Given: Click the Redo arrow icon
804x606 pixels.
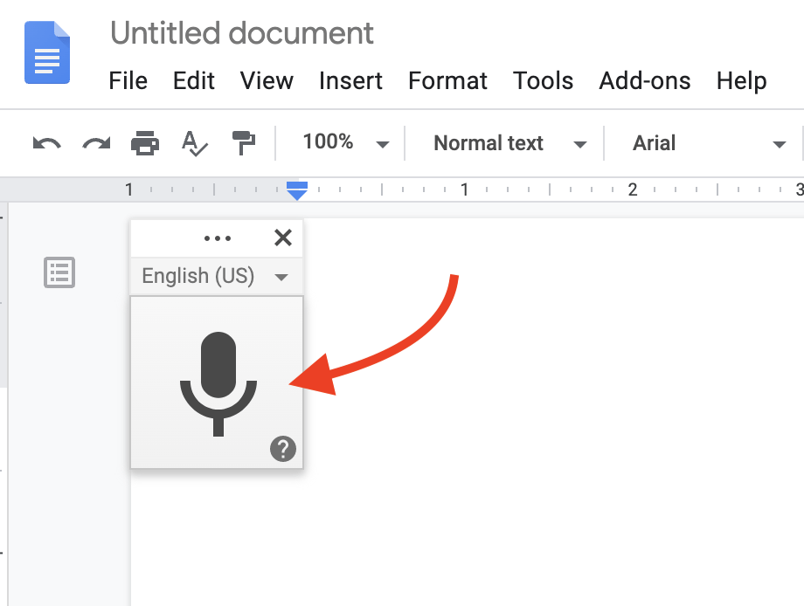Looking at the screenshot, I should (95, 143).
